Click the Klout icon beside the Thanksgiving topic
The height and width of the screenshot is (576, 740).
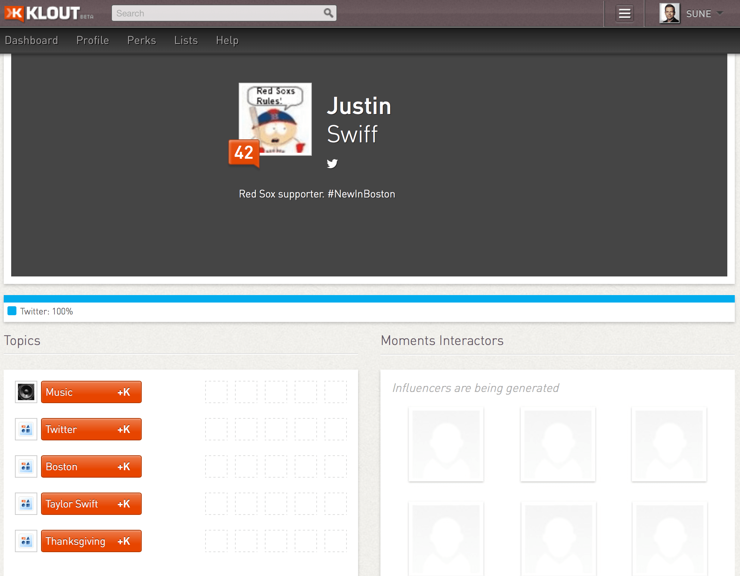click(26, 541)
